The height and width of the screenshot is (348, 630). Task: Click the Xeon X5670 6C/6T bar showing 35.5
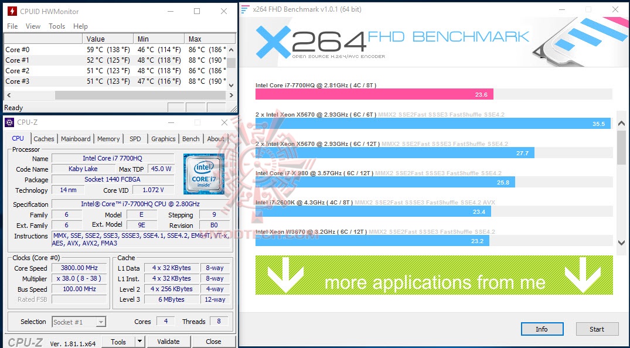[433, 124]
